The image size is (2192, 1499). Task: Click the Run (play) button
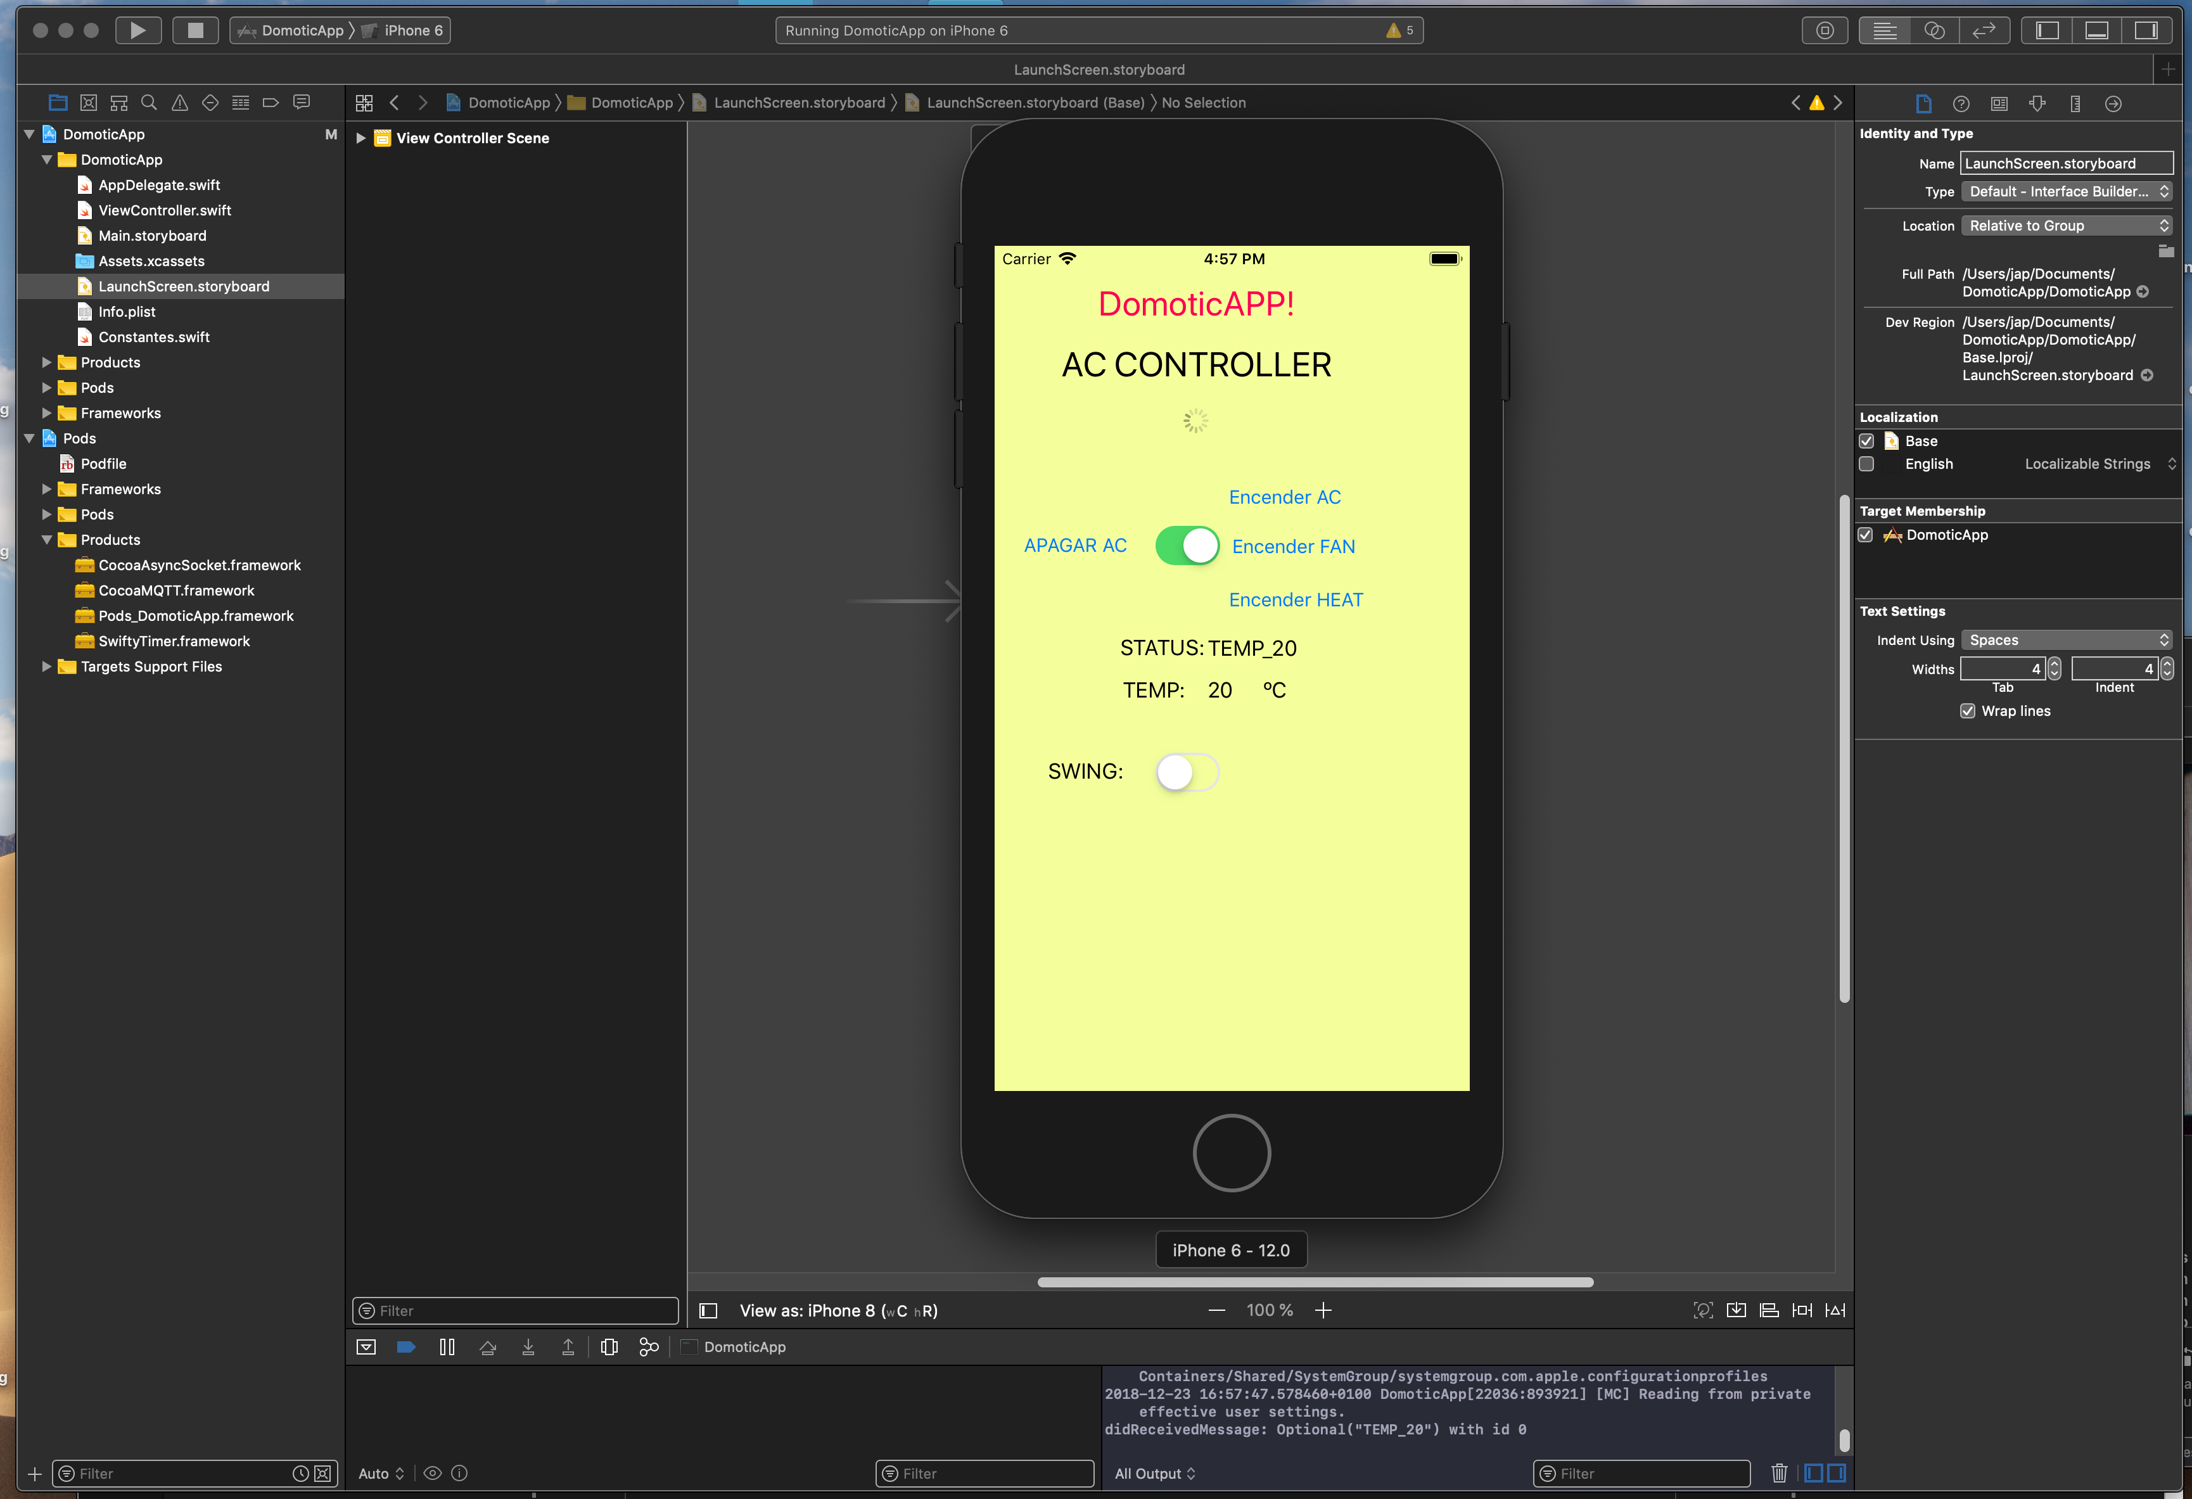pyautogui.click(x=137, y=30)
